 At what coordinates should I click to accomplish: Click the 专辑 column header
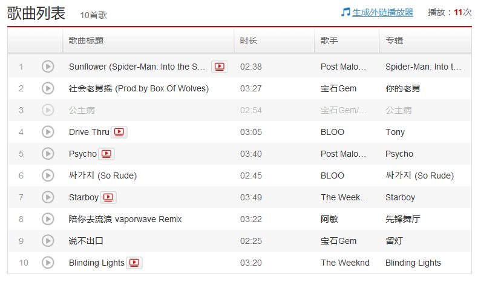coord(394,41)
